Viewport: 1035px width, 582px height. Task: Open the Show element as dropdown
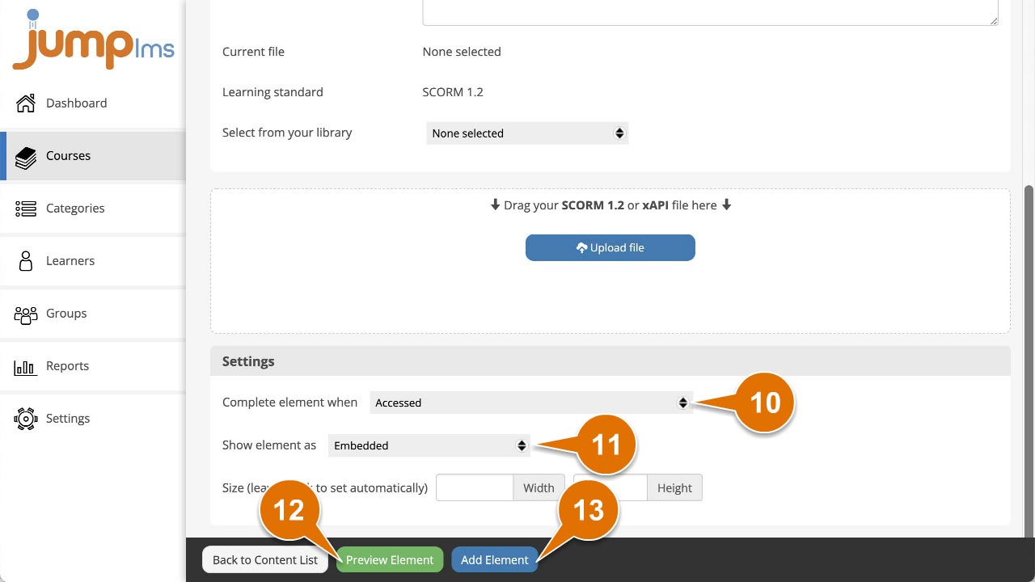(x=429, y=445)
